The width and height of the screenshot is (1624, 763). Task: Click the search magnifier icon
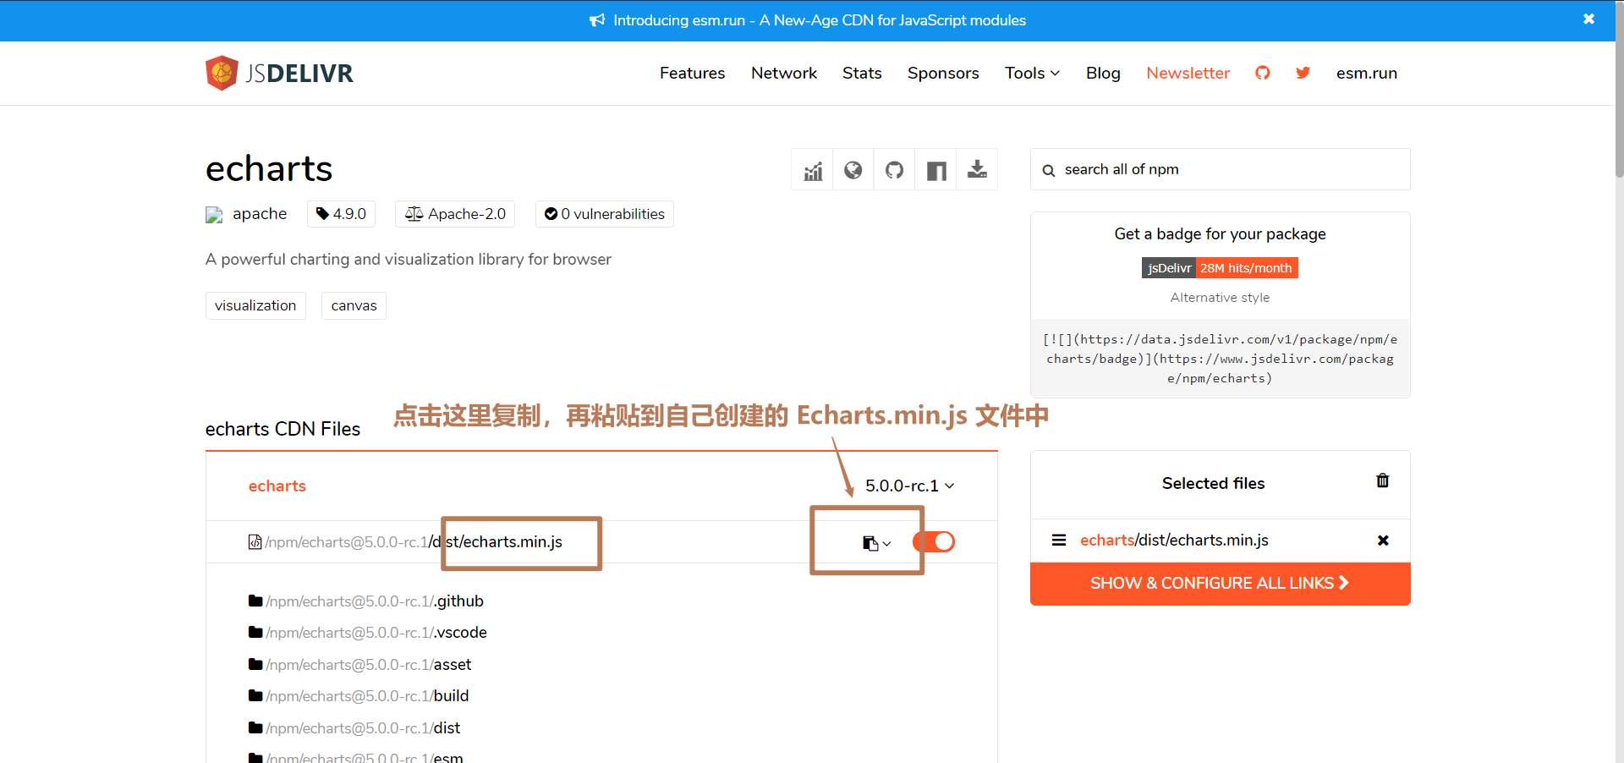(1049, 170)
